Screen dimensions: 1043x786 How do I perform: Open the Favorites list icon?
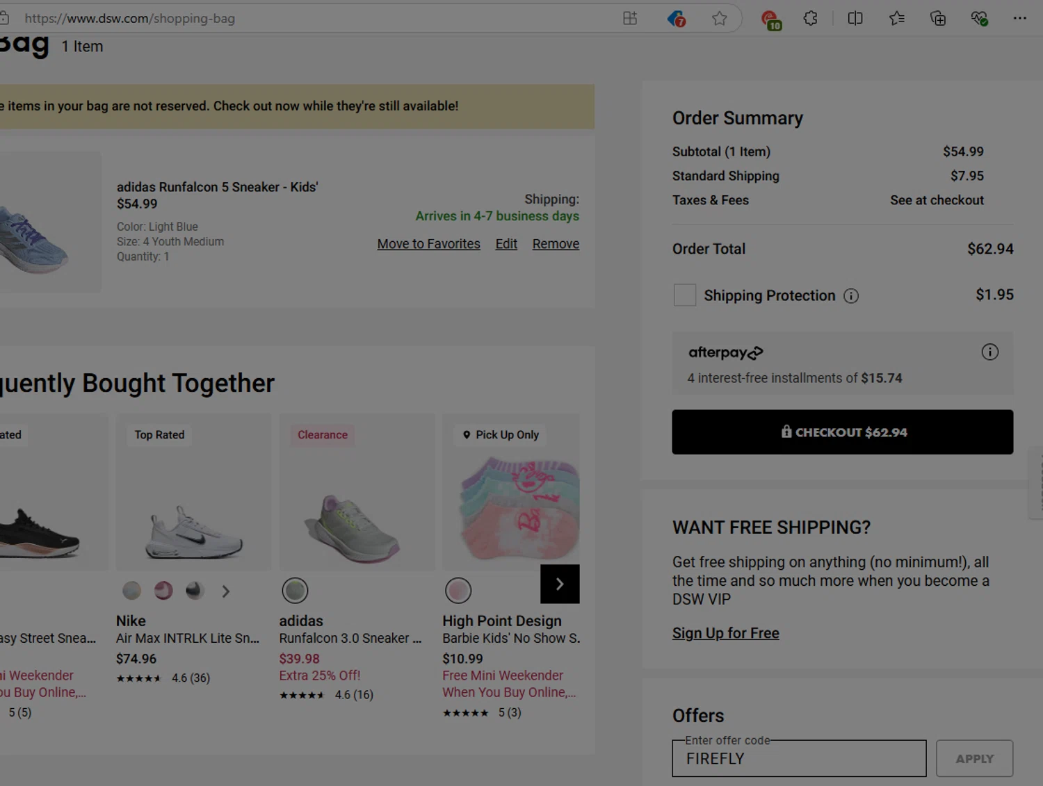(897, 19)
